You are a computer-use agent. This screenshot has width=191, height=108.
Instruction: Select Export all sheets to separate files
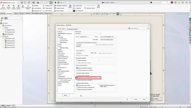pos(77,87)
